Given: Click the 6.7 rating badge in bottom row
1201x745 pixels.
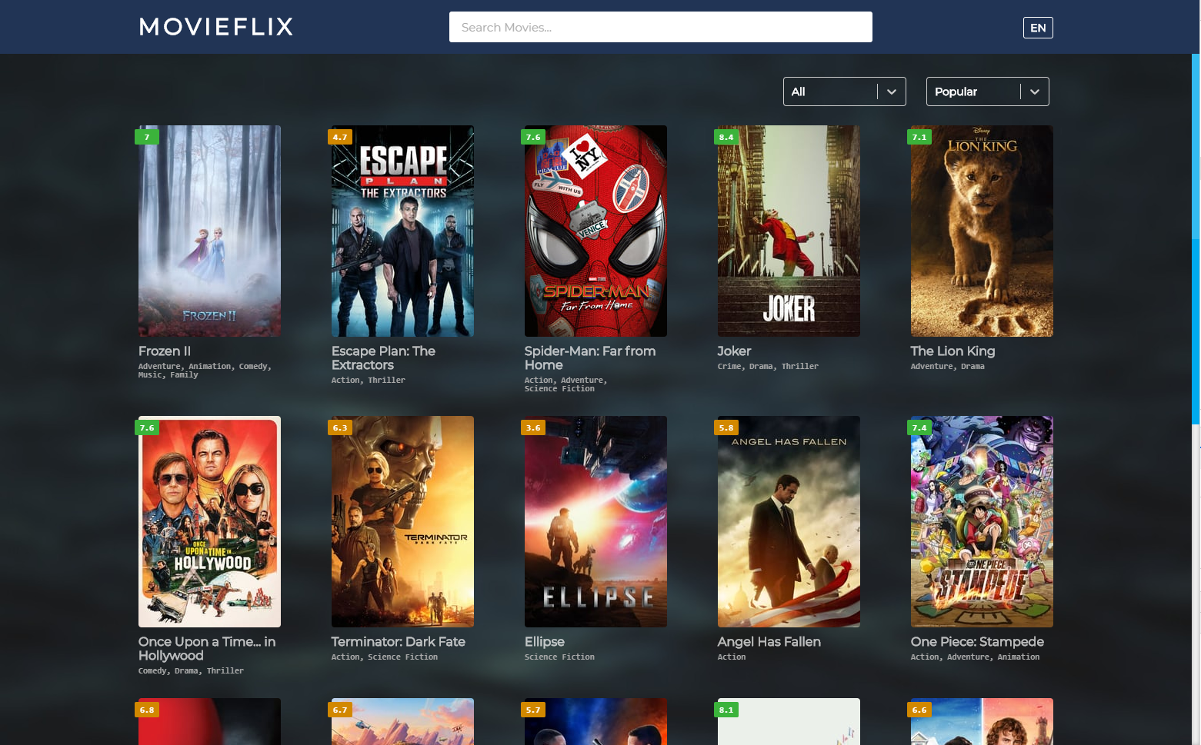Looking at the screenshot, I should pos(340,710).
